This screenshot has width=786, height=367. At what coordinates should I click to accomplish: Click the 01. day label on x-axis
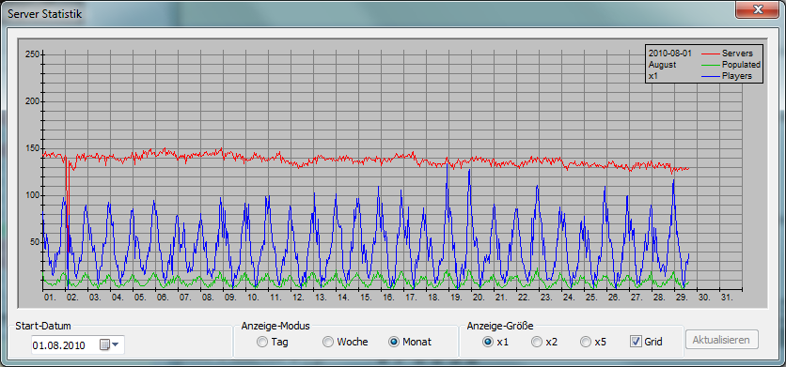(50, 298)
